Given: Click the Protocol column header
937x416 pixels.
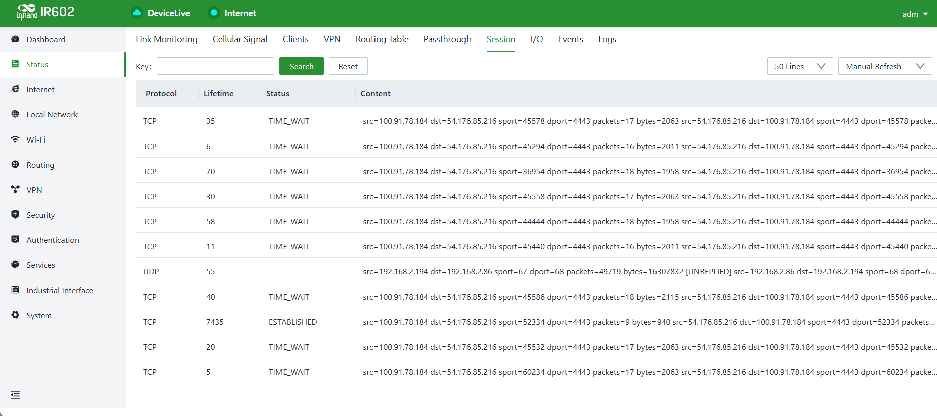Looking at the screenshot, I should point(161,93).
